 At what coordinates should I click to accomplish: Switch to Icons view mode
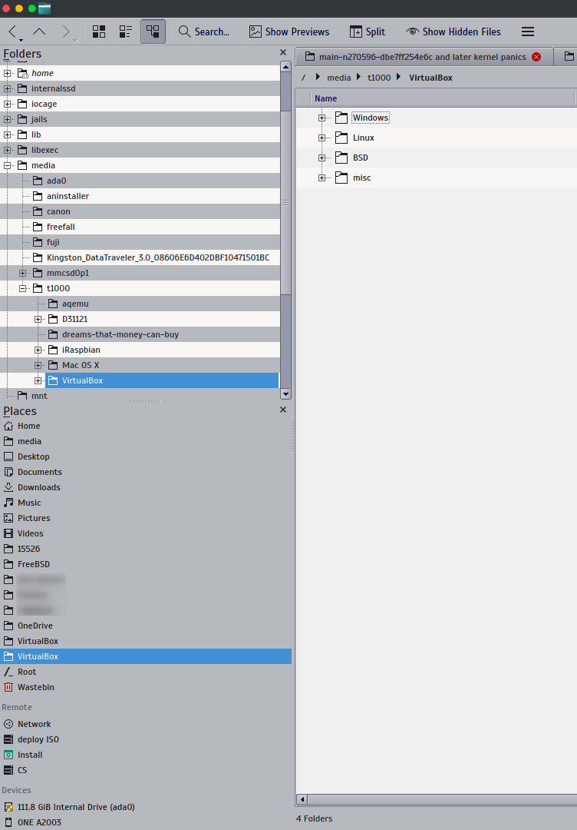coord(99,32)
